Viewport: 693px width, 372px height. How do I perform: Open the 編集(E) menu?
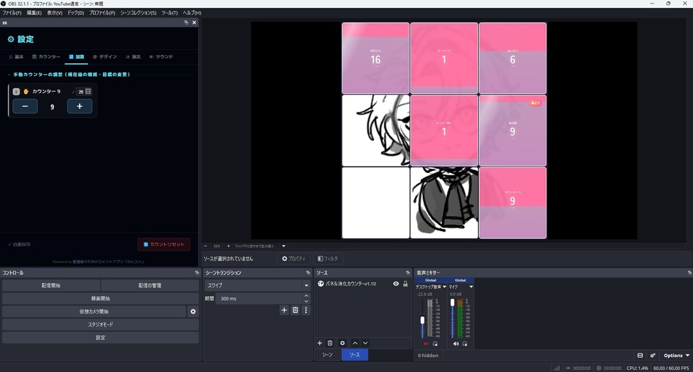click(x=34, y=13)
